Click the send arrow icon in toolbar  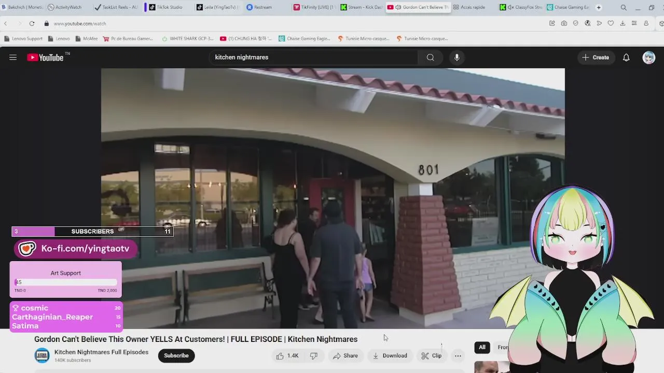[599, 23]
